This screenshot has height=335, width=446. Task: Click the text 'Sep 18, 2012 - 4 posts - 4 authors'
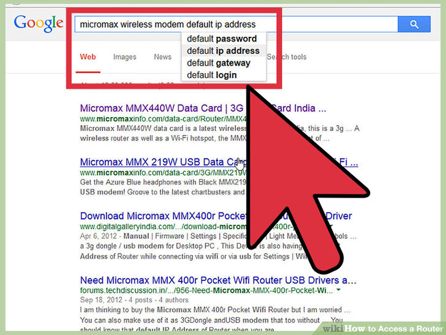pyautogui.click(x=134, y=300)
